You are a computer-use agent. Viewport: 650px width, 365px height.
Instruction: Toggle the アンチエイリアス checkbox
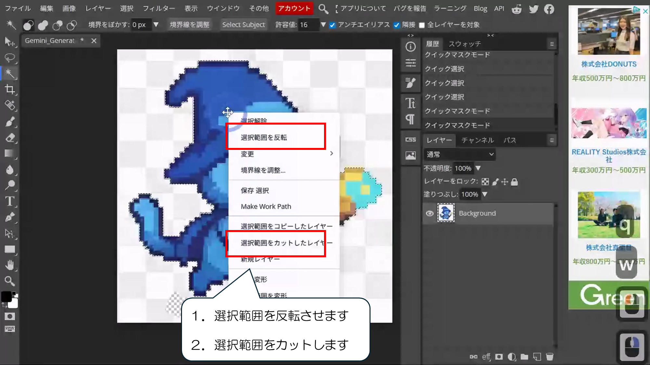pyautogui.click(x=332, y=25)
